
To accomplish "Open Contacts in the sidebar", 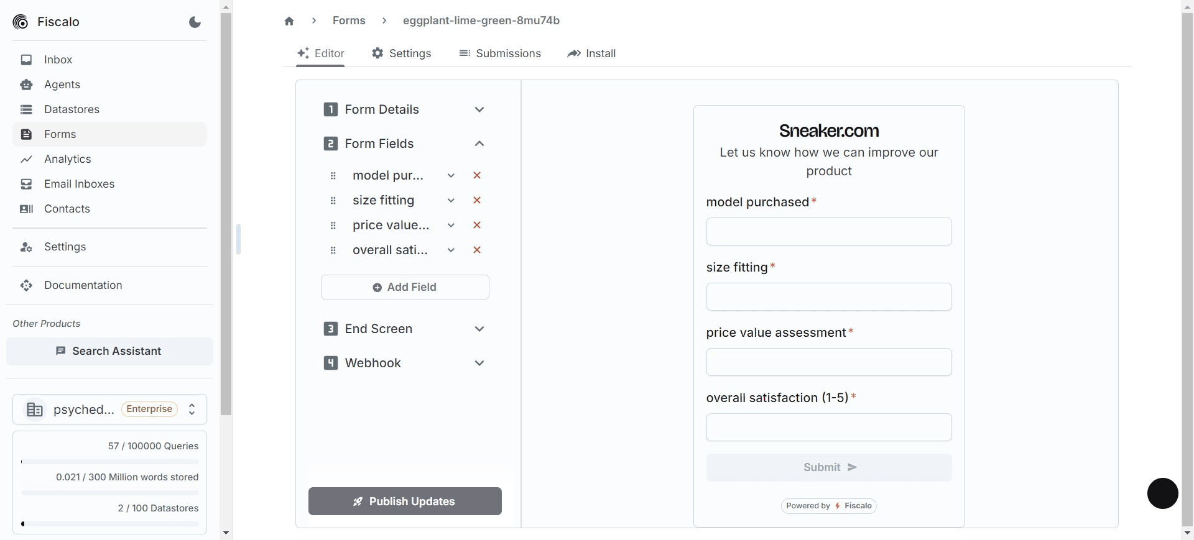I will point(109,209).
